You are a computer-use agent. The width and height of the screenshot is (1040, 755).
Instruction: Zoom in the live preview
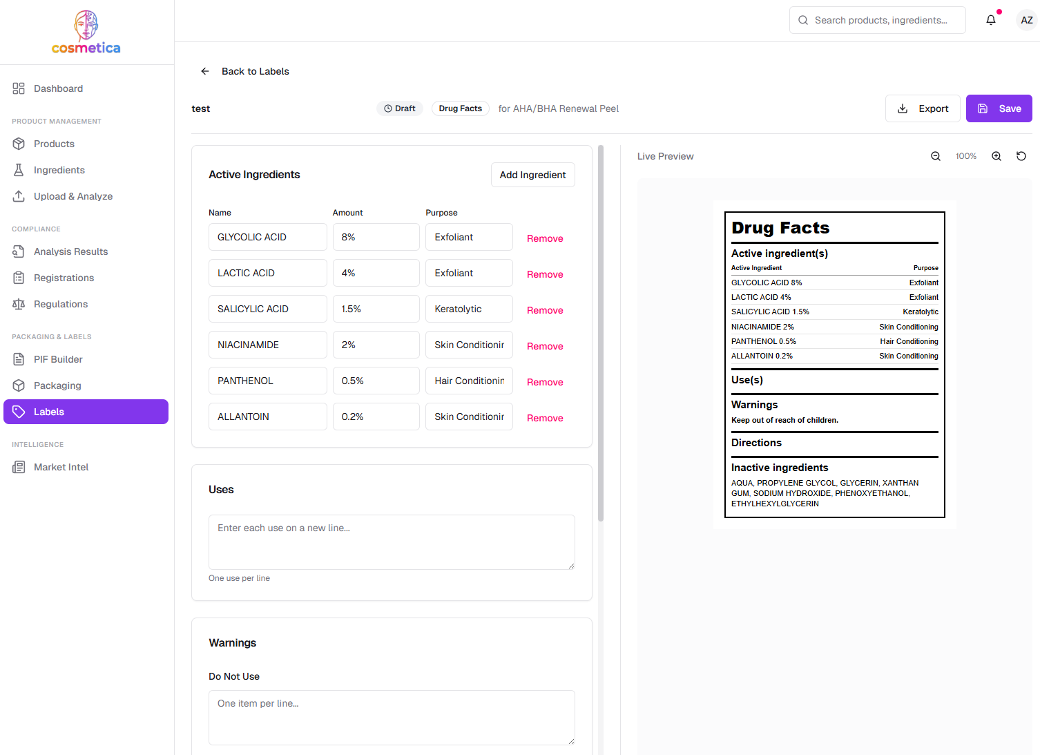tap(996, 156)
